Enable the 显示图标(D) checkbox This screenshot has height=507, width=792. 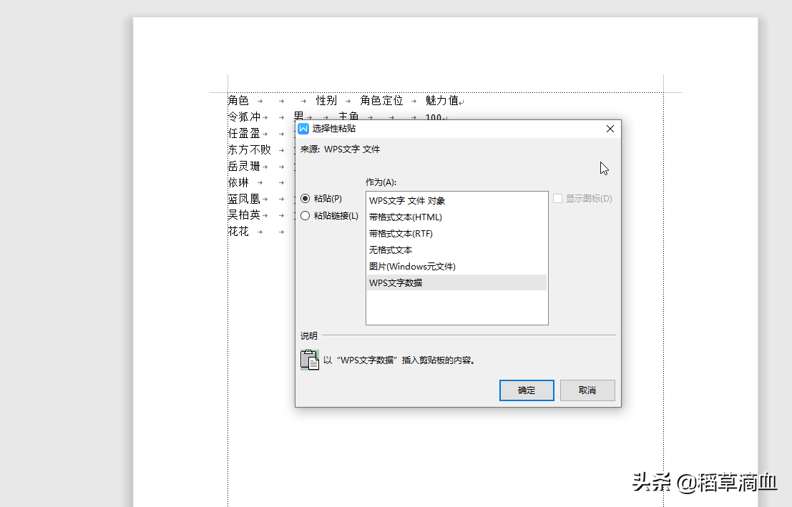[x=557, y=199]
